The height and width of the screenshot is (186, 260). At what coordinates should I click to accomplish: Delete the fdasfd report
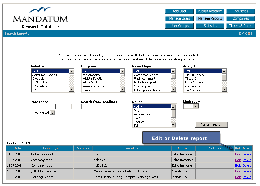pos(247,154)
